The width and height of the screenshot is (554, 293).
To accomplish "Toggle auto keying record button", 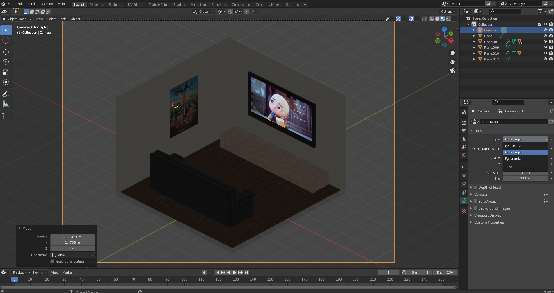I will tap(204, 272).
